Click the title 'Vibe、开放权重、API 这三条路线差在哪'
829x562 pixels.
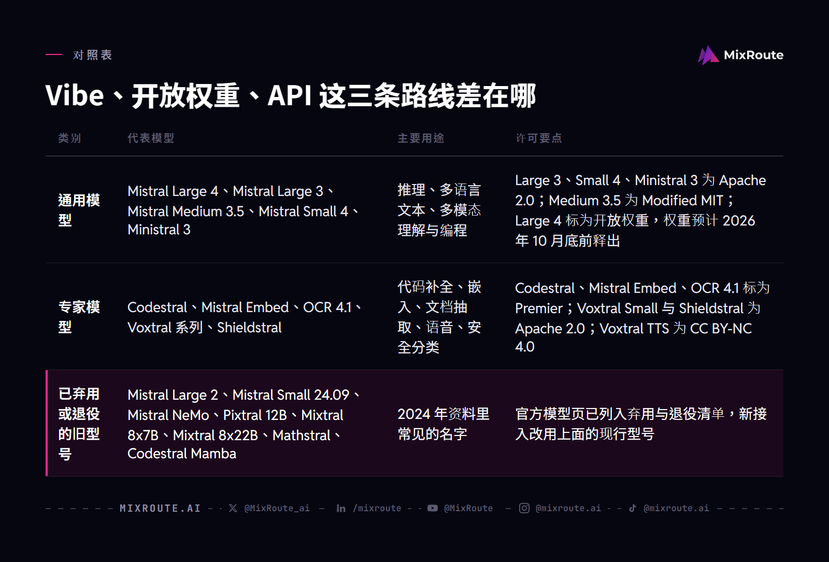(x=291, y=96)
